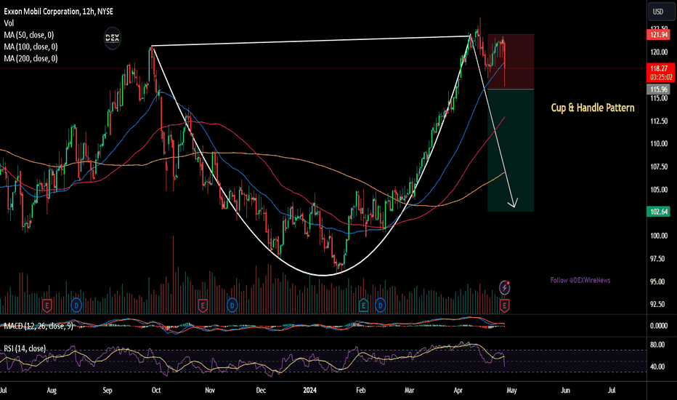The image size is (677, 400).
Task: Open the earnings marker in late October
Action: coord(203,305)
